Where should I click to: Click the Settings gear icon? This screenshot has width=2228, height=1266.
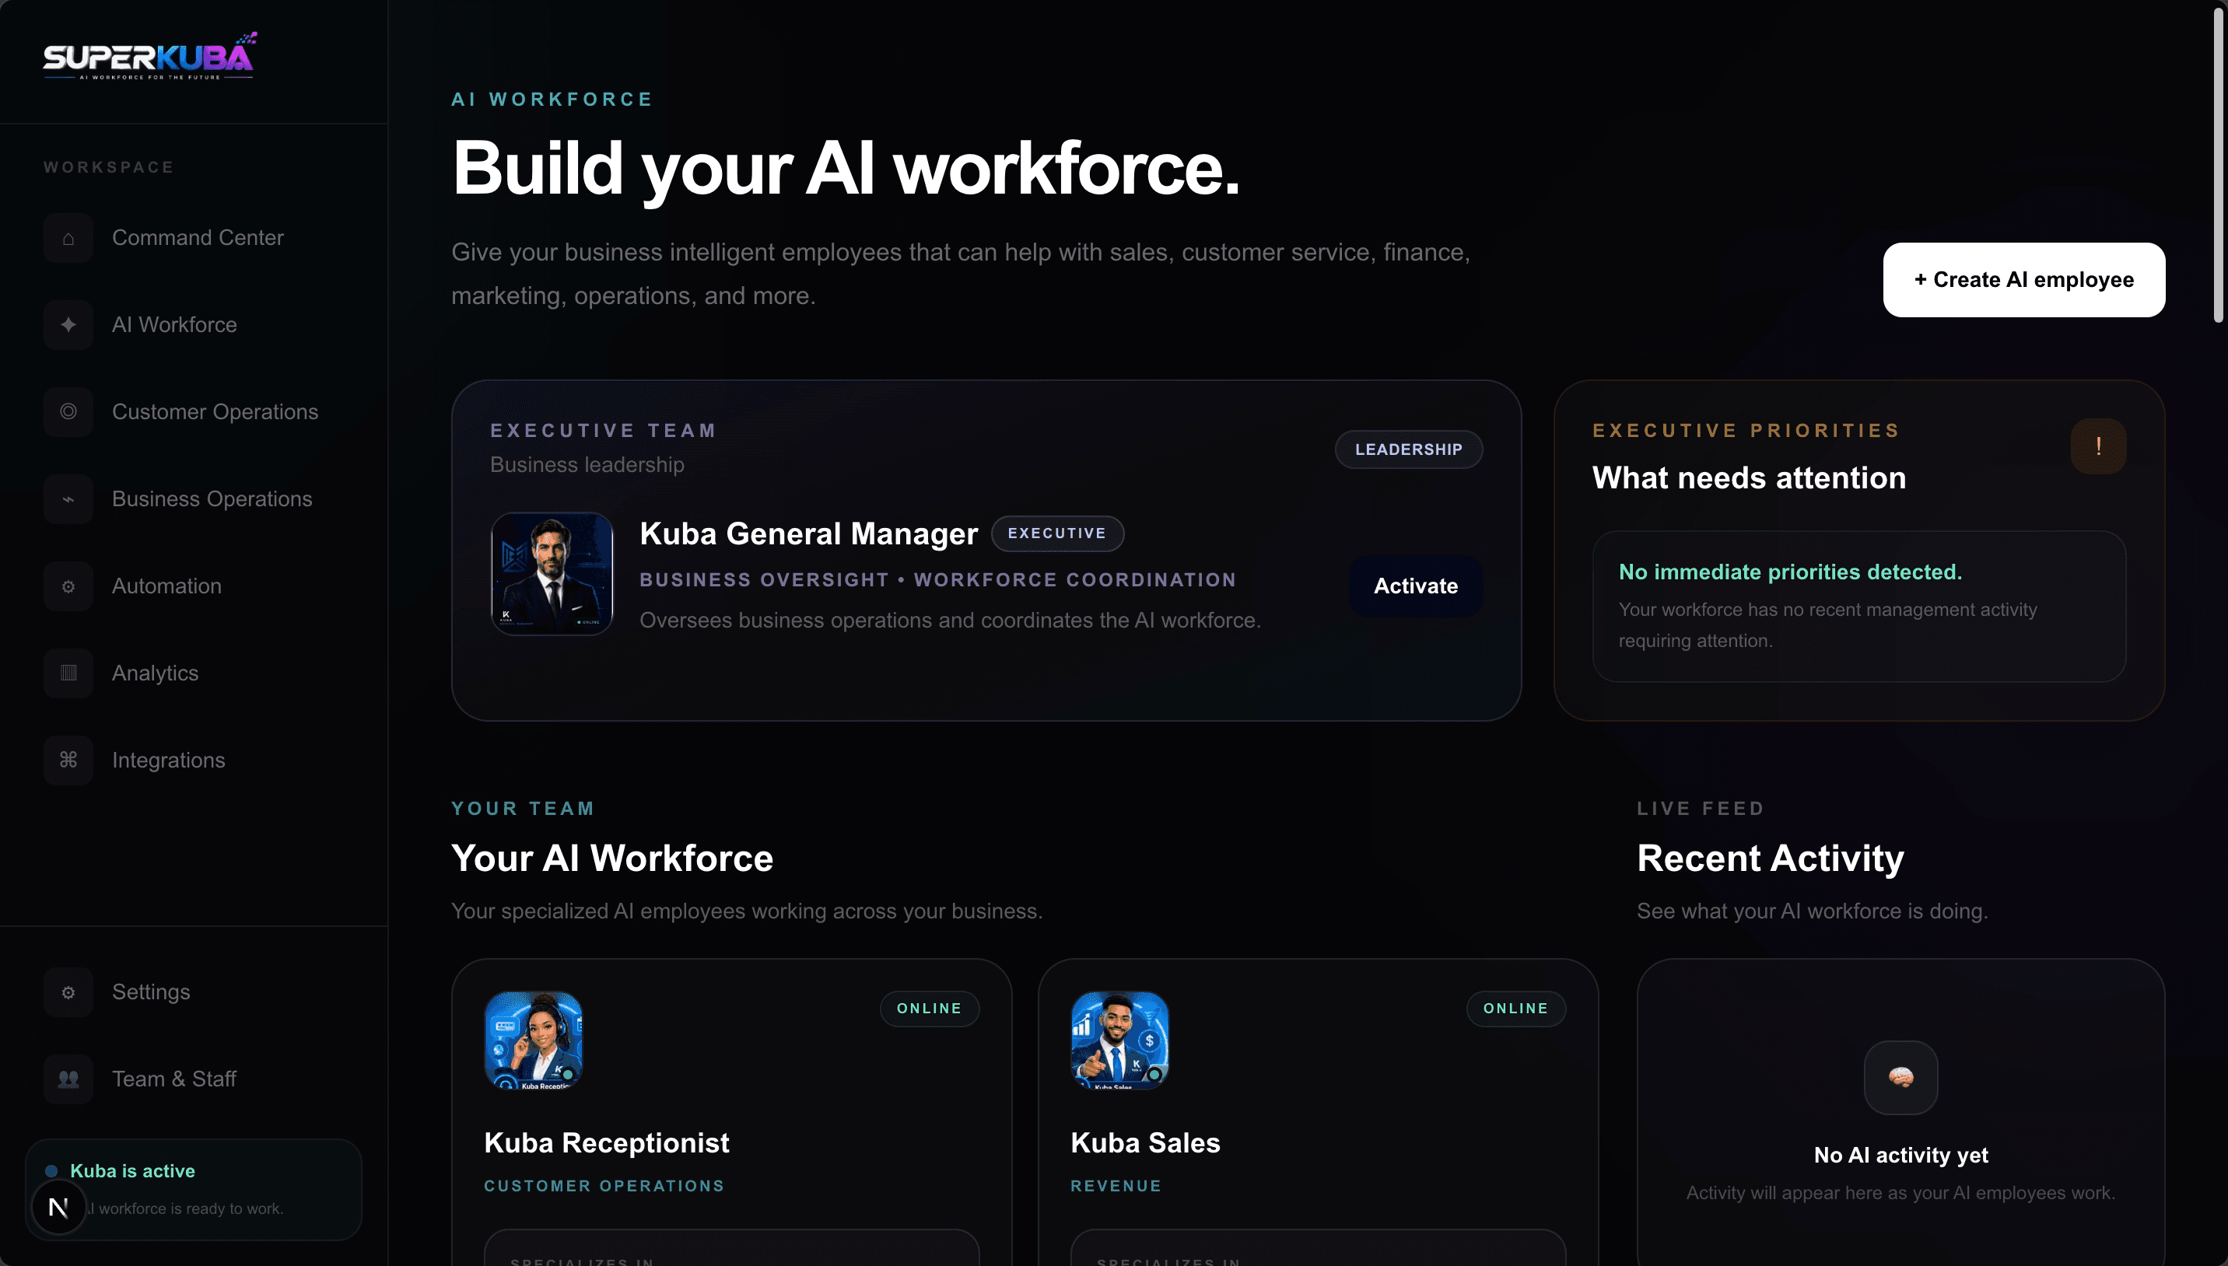pos(68,992)
